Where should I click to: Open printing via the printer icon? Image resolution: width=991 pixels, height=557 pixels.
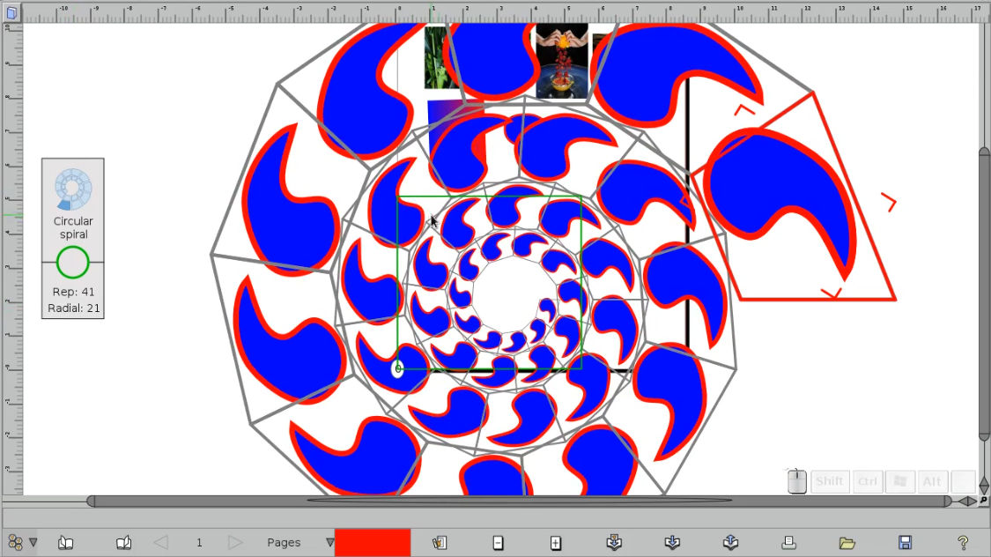(x=790, y=542)
